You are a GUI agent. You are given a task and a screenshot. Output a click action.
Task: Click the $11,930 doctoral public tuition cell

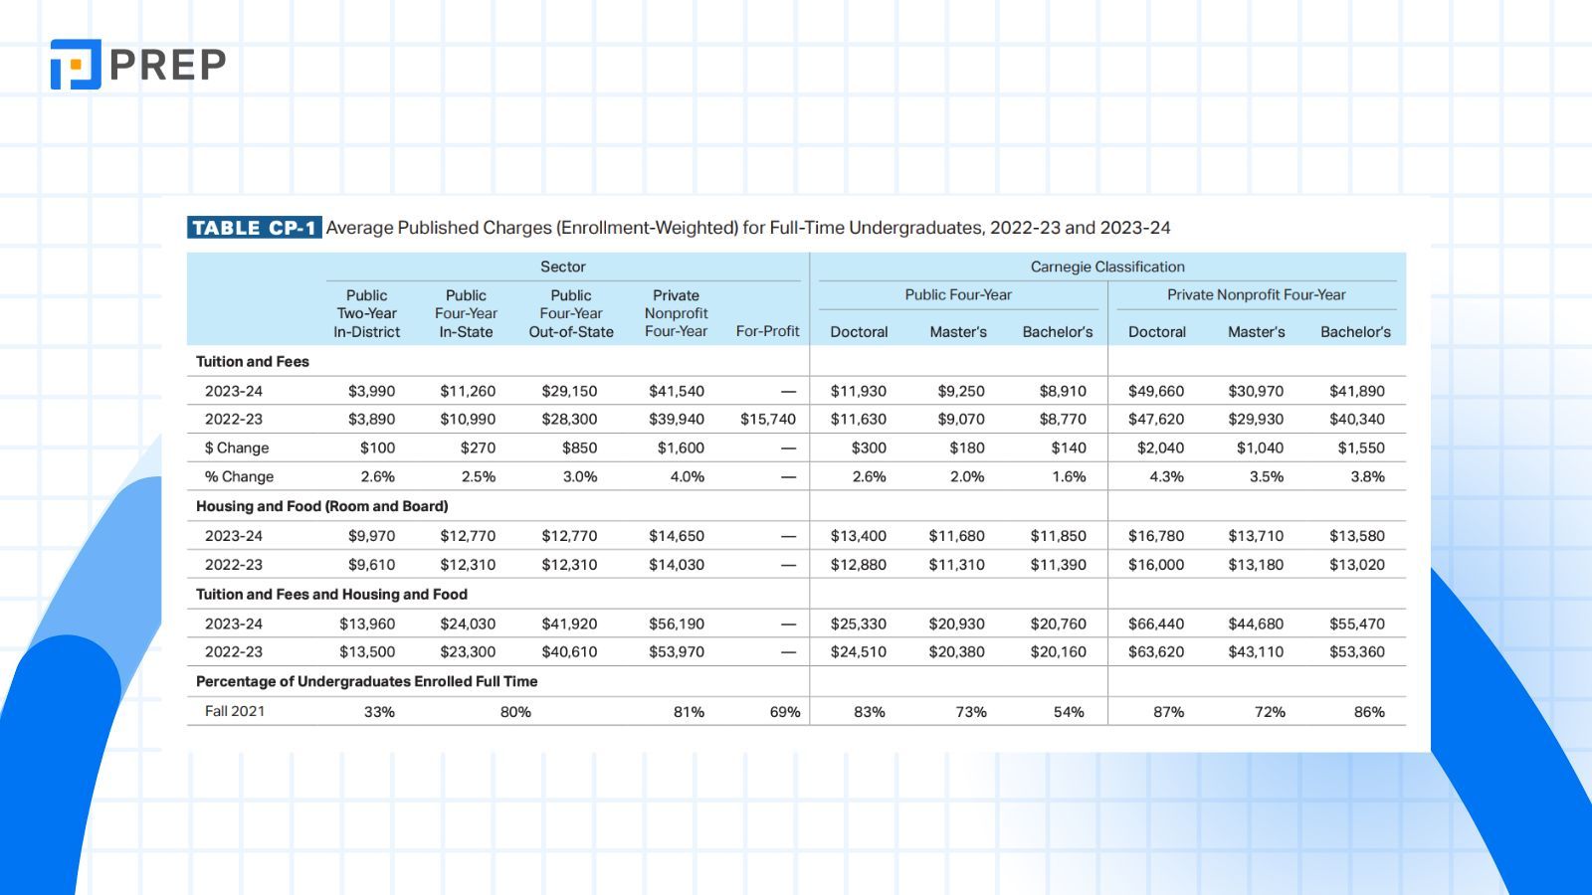(859, 391)
